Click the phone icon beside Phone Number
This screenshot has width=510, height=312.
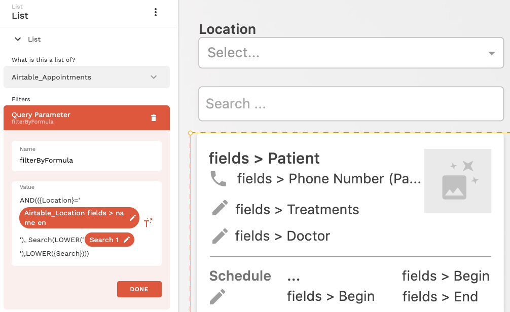point(218,179)
